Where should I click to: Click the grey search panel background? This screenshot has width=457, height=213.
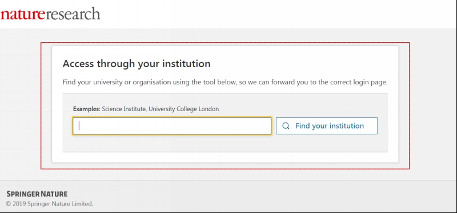(225, 144)
